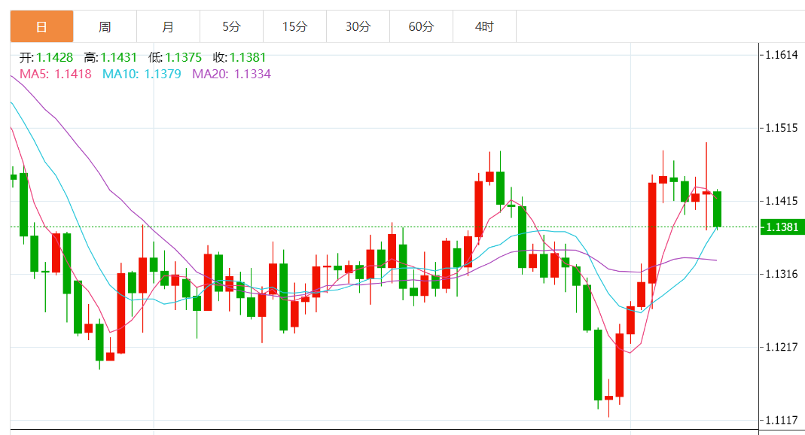805x435 pixels.
Task: Click the last green candle on the right
Action: pyautogui.click(x=718, y=208)
